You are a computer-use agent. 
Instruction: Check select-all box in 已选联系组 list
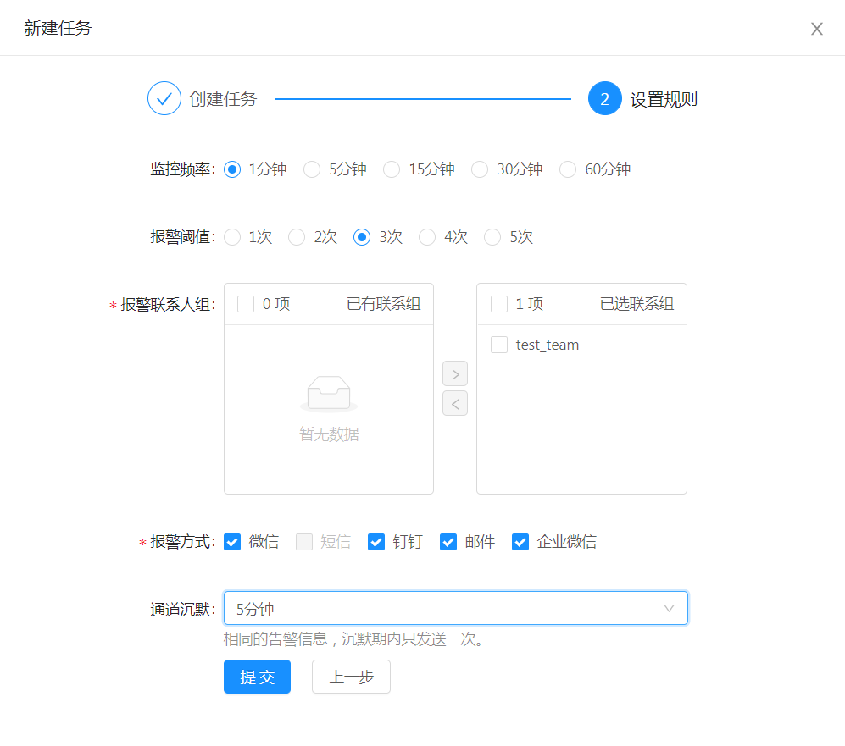[x=499, y=304]
